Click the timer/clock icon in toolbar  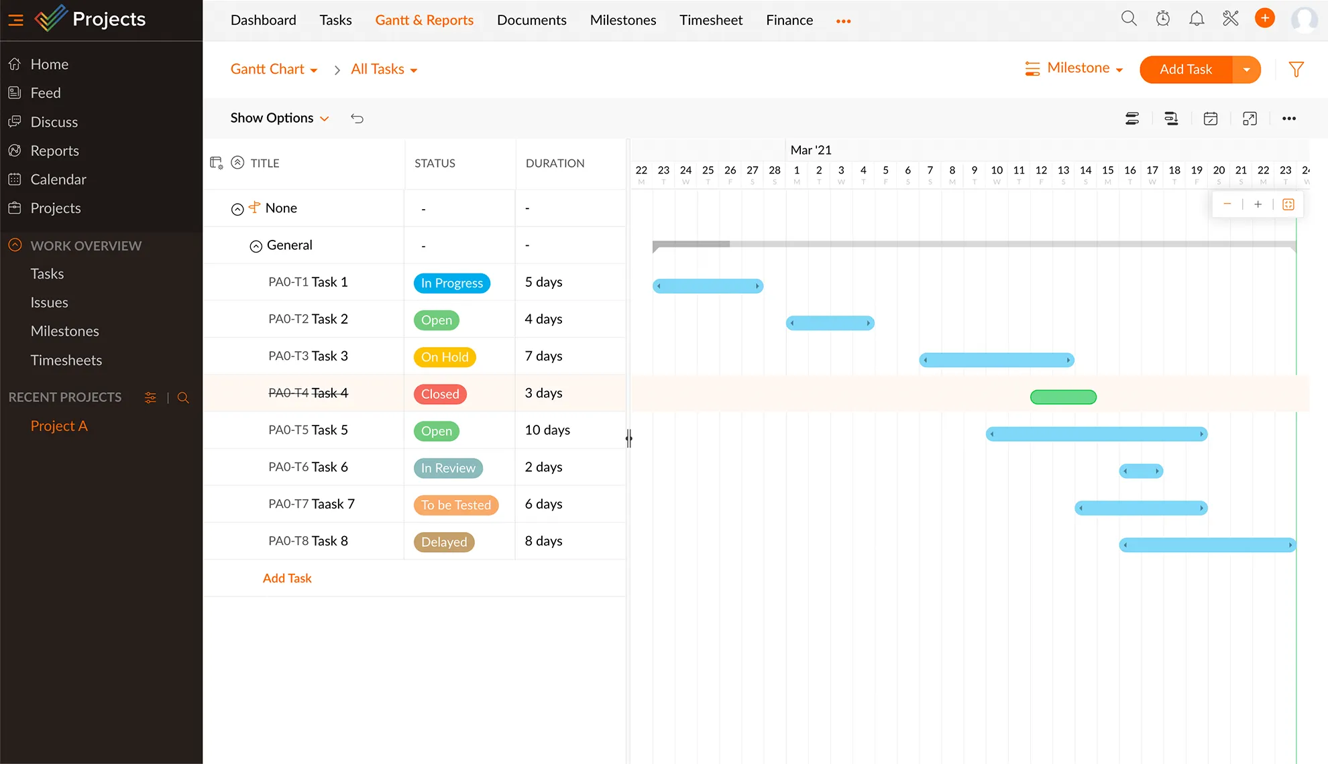pos(1164,19)
